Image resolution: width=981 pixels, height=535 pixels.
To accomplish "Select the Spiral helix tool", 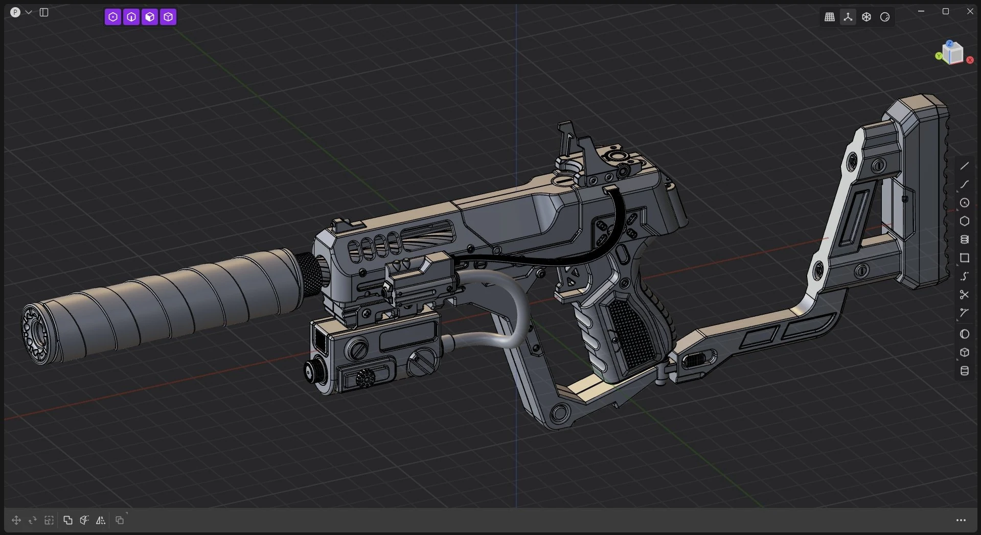I will pos(964,240).
